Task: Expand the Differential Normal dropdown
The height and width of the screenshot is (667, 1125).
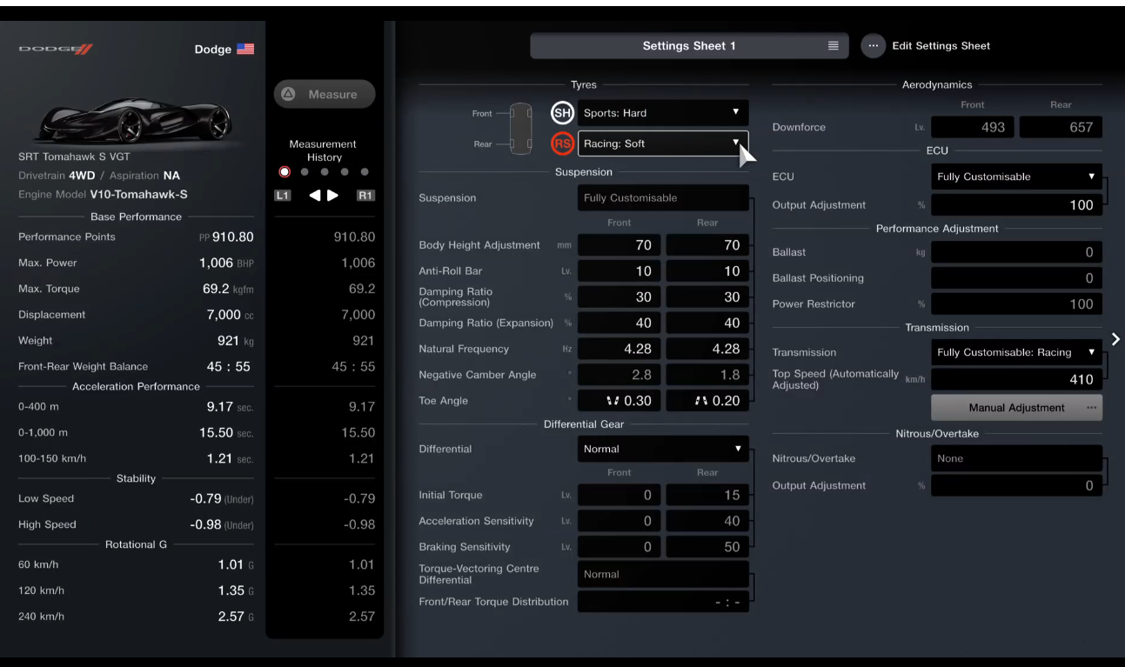Action: (x=662, y=450)
